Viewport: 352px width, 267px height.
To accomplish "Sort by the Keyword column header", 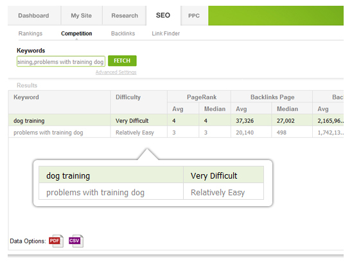I will [x=60, y=102].
